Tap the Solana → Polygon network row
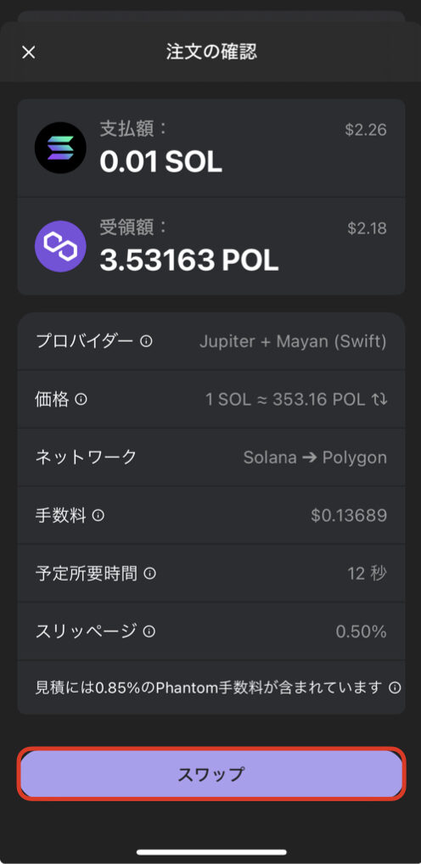This screenshot has height=864, width=421. 211,457
